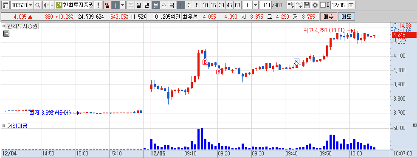Expand stock code 003530 dropdown
The height and width of the screenshot is (158, 417).
pyautogui.click(x=31, y=5)
